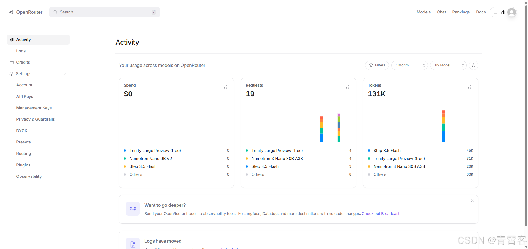
Task: Click Others row in Spend card
Action: point(176,174)
